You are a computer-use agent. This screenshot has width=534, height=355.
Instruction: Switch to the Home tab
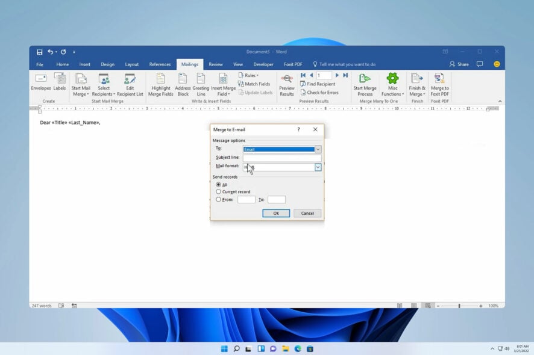[62, 64]
